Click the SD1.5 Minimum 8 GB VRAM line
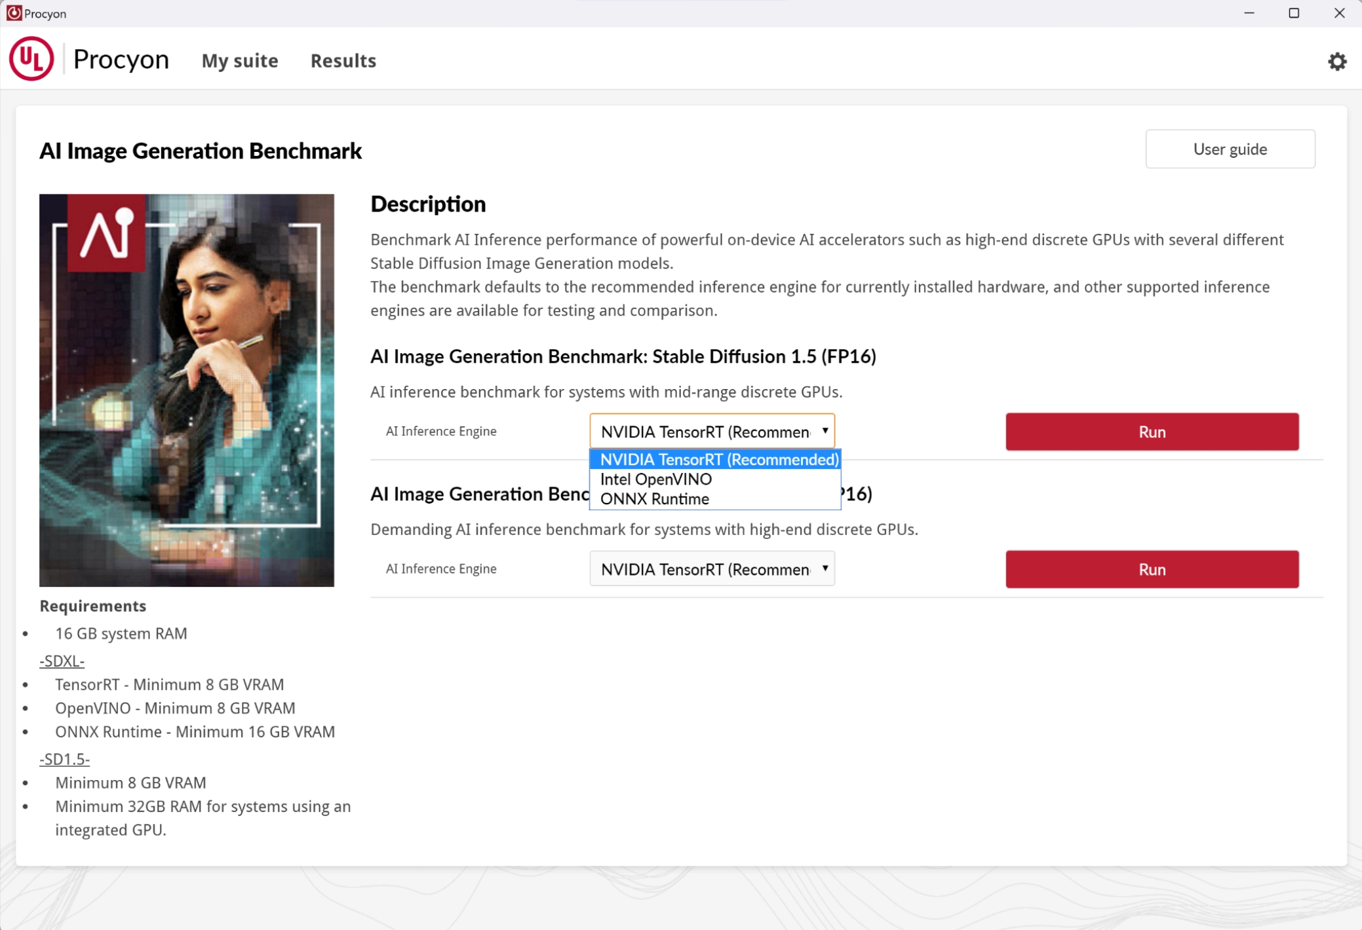This screenshot has width=1362, height=930. [130, 783]
